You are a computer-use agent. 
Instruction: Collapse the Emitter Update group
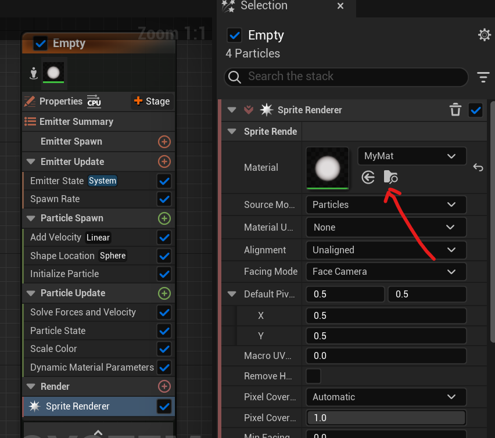tap(31, 162)
